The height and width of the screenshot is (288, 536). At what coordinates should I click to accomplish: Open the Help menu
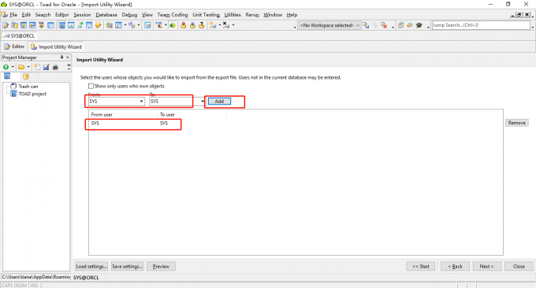coord(292,15)
